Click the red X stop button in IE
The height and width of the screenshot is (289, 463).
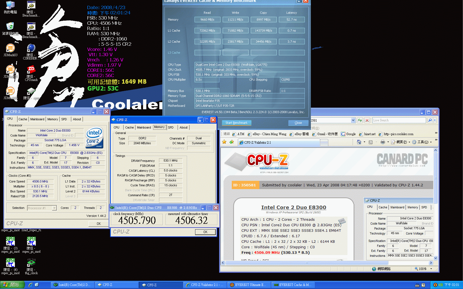tap(367, 120)
